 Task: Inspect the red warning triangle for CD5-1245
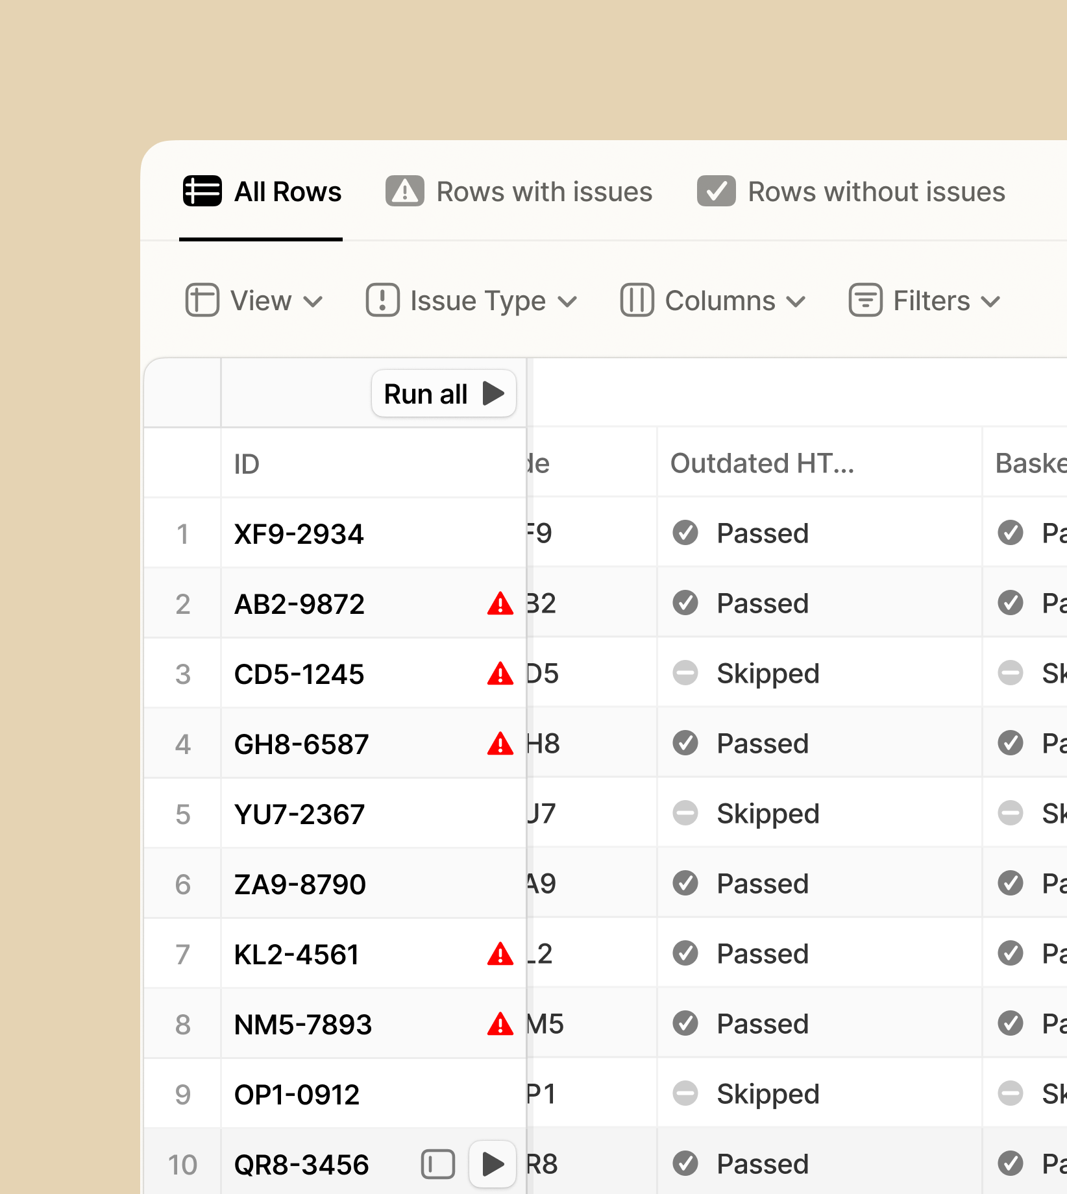point(500,674)
